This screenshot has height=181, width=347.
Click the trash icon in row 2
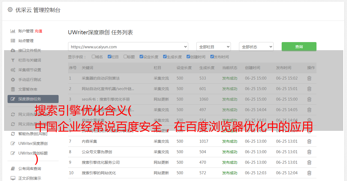pyautogui.click(x=309, y=89)
